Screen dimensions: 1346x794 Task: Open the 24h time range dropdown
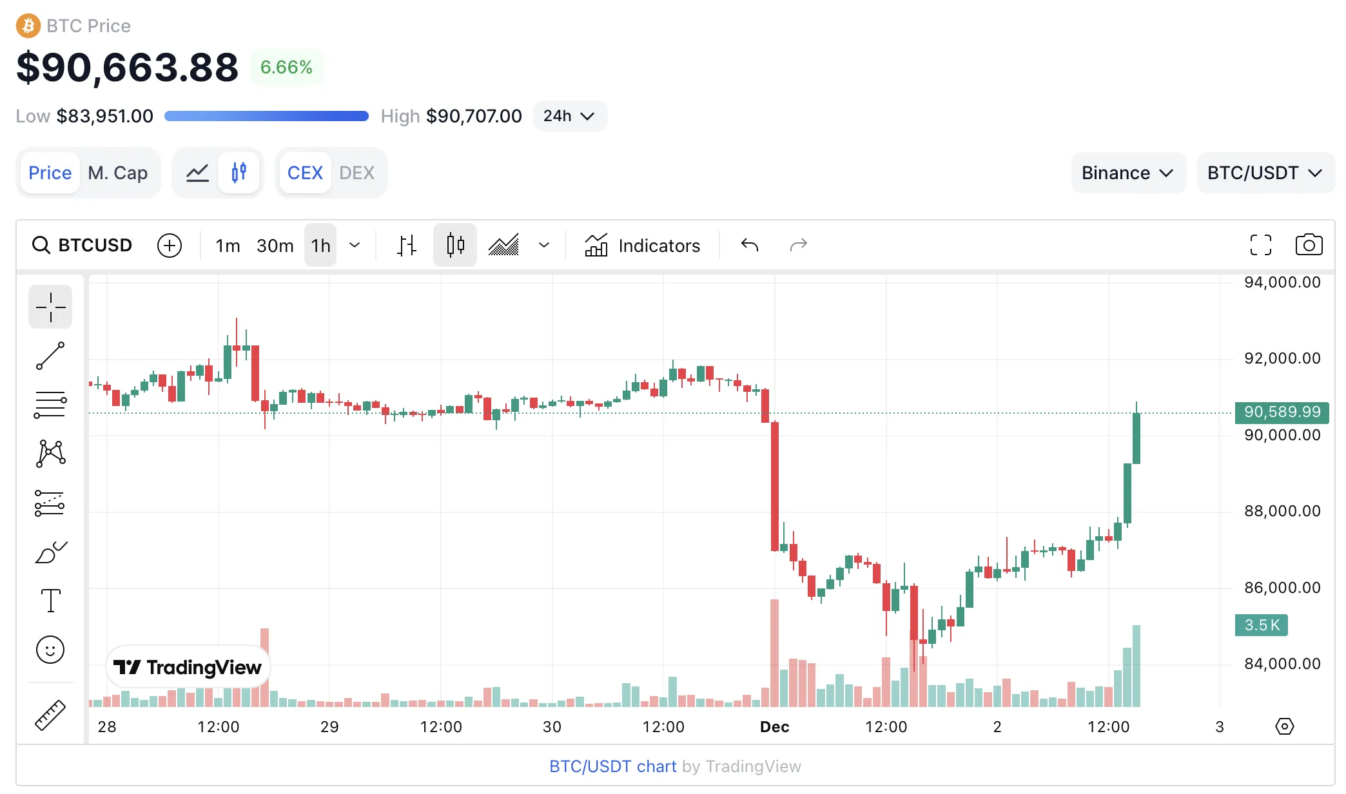[x=569, y=116]
